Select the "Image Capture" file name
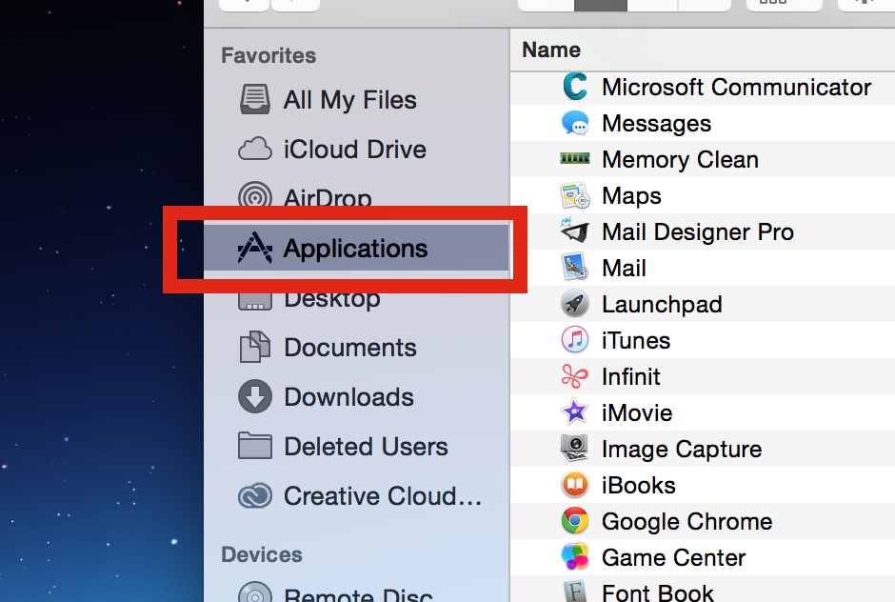This screenshot has height=602, width=895. tap(682, 450)
